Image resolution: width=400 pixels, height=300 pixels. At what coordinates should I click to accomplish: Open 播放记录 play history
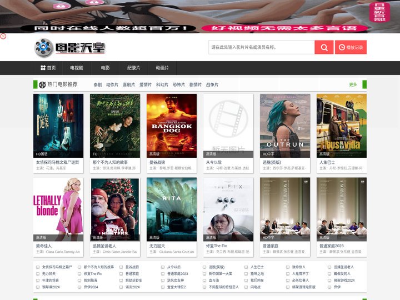point(351,47)
